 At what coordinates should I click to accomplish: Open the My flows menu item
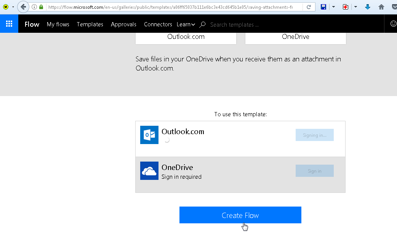[x=58, y=24]
